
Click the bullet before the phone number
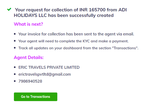(15, 81)
